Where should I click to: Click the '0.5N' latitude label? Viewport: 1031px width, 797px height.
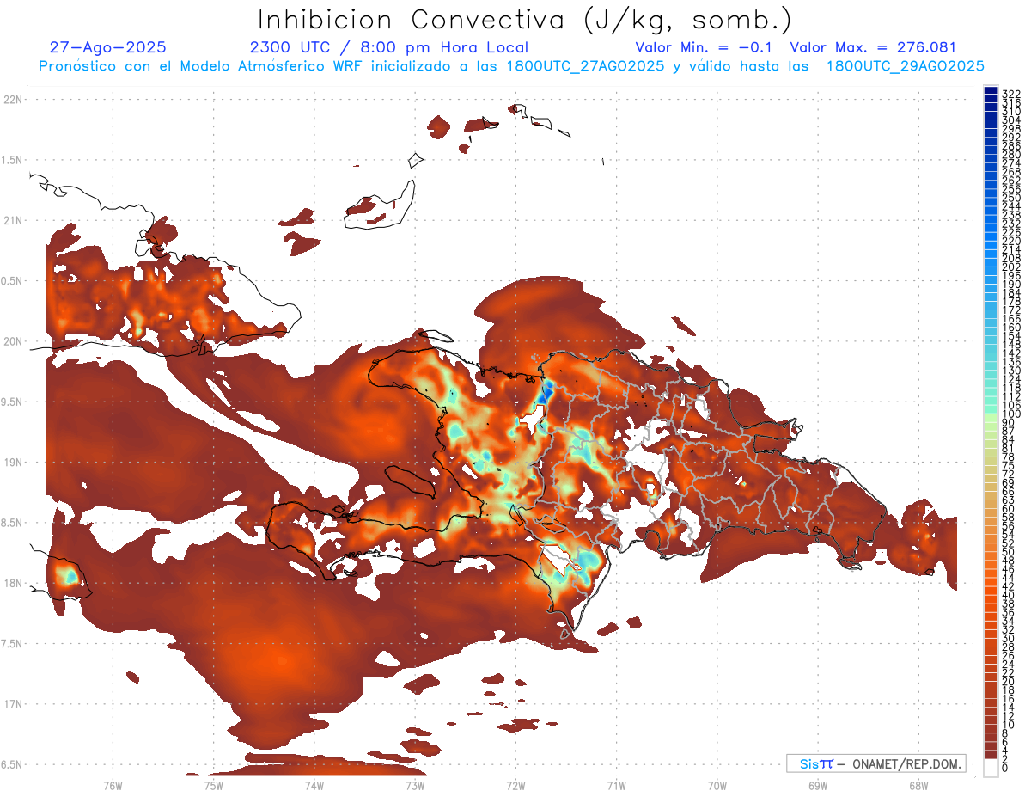[13, 281]
